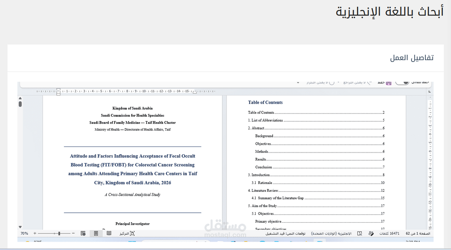Switch to Print Layout view icon
The height and width of the screenshot is (250, 451).
96,233
